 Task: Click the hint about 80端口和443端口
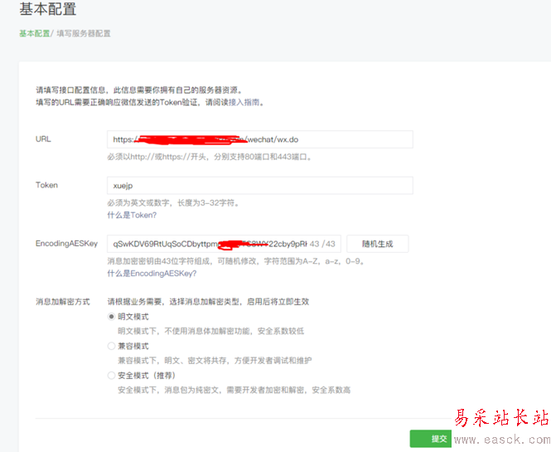point(210,157)
